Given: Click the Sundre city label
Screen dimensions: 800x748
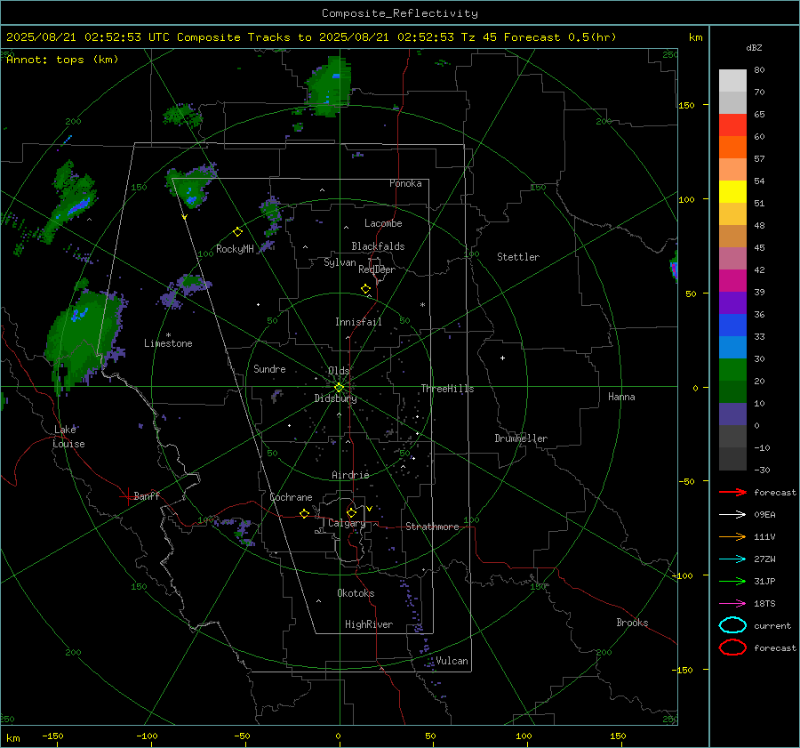Looking at the screenshot, I should [x=269, y=368].
